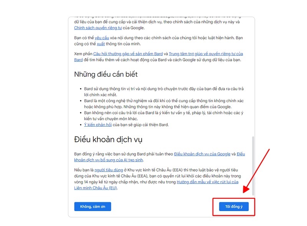Open 'Trung tâm trợ giúp về quyền riêng tư' link
Screen dimensions: 307x226
click(206, 54)
